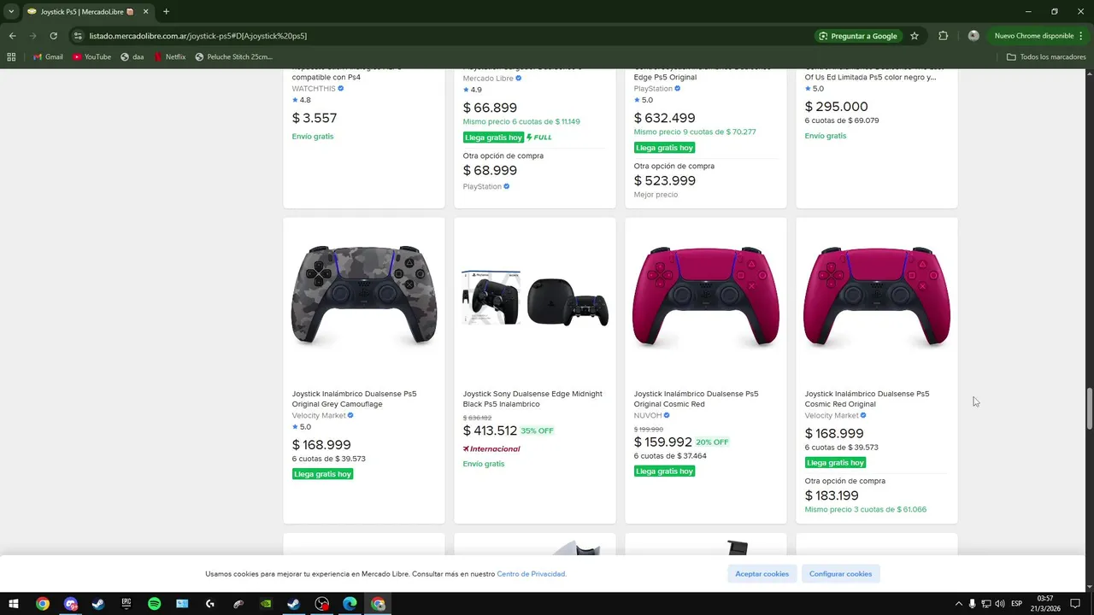The image size is (1094, 615).
Task: Open the Centro de Privacidad link
Action: [531, 574]
